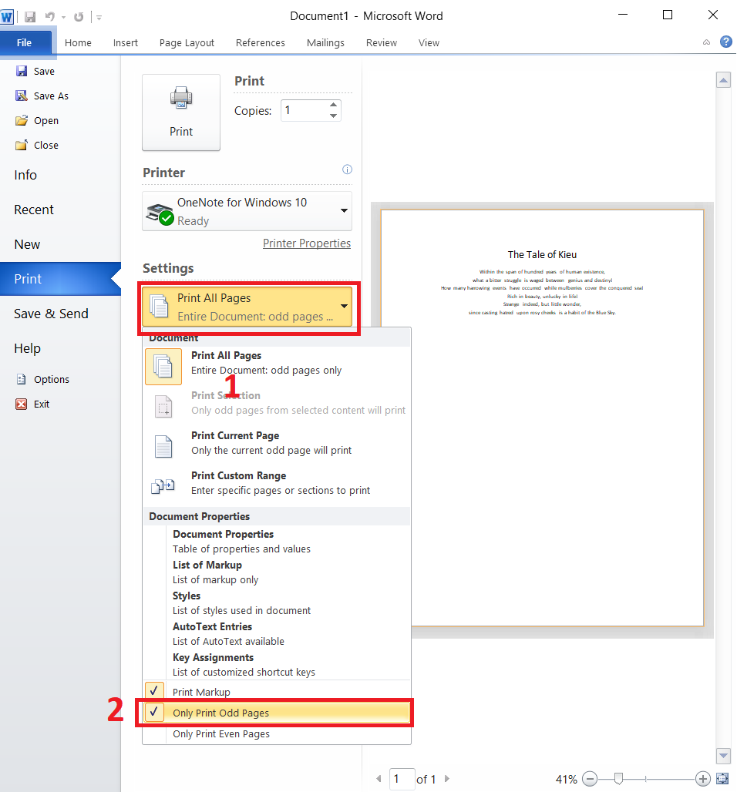737x792 pixels.
Task: Increase copies with the up arrow
Action: (x=333, y=105)
